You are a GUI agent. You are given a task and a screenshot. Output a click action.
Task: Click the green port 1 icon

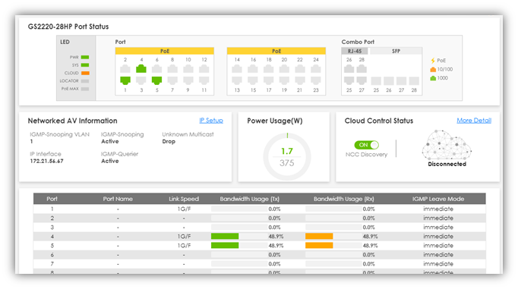click(125, 80)
